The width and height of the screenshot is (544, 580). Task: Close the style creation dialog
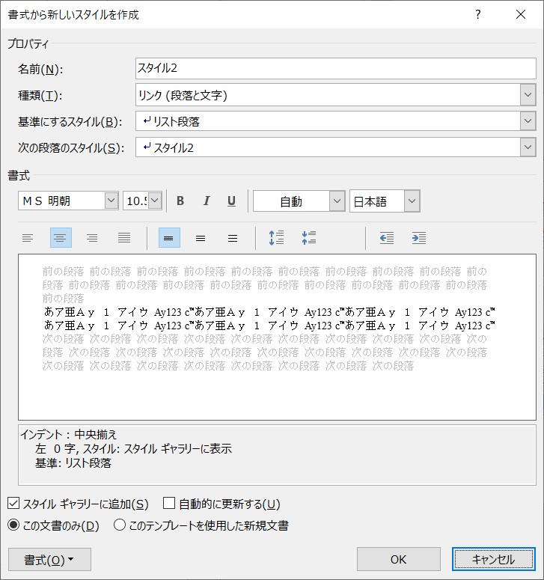(521, 14)
